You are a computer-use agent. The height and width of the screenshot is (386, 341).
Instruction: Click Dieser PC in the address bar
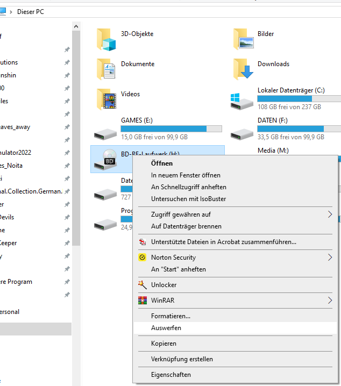[x=31, y=12]
